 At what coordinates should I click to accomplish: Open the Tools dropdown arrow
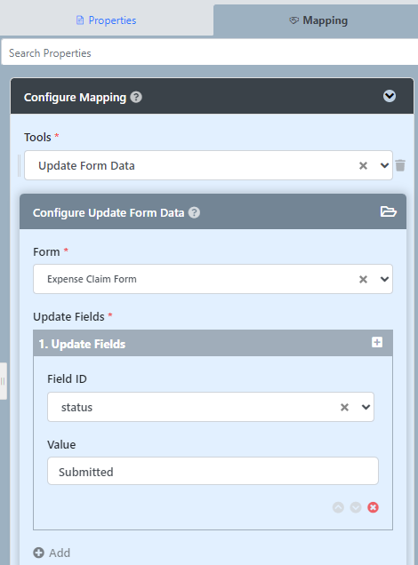click(x=384, y=165)
